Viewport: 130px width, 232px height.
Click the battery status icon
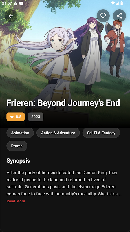click(122, 3)
